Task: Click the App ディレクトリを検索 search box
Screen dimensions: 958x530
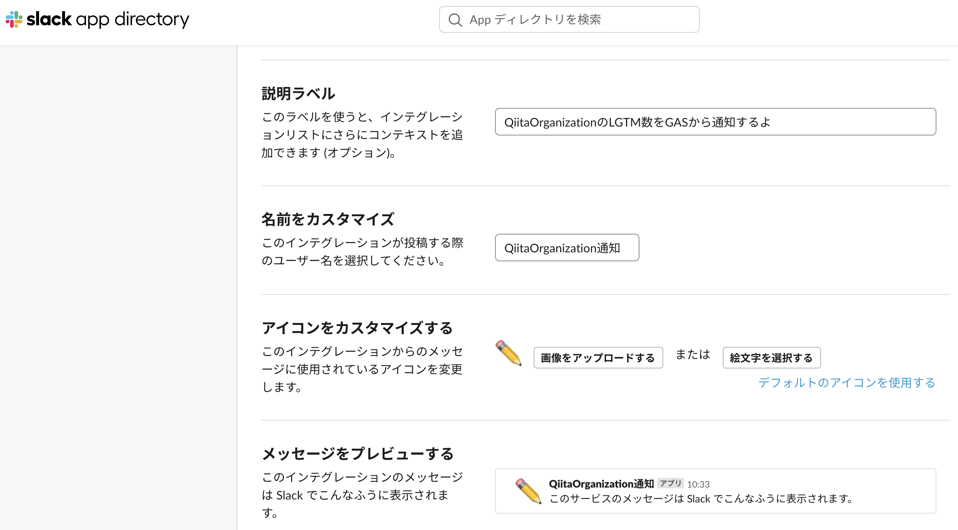Action: 569,19
